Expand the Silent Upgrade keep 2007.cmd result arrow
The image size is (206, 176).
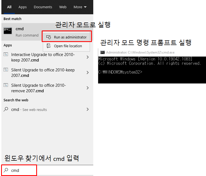[x=88, y=72]
